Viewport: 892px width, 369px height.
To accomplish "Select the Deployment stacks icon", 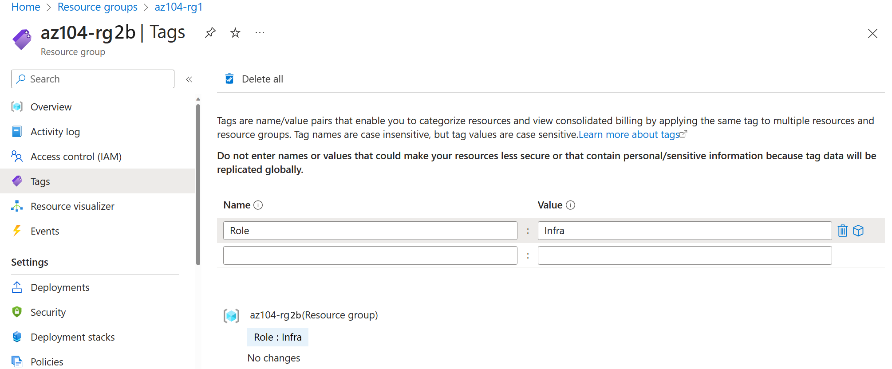I will (x=17, y=337).
